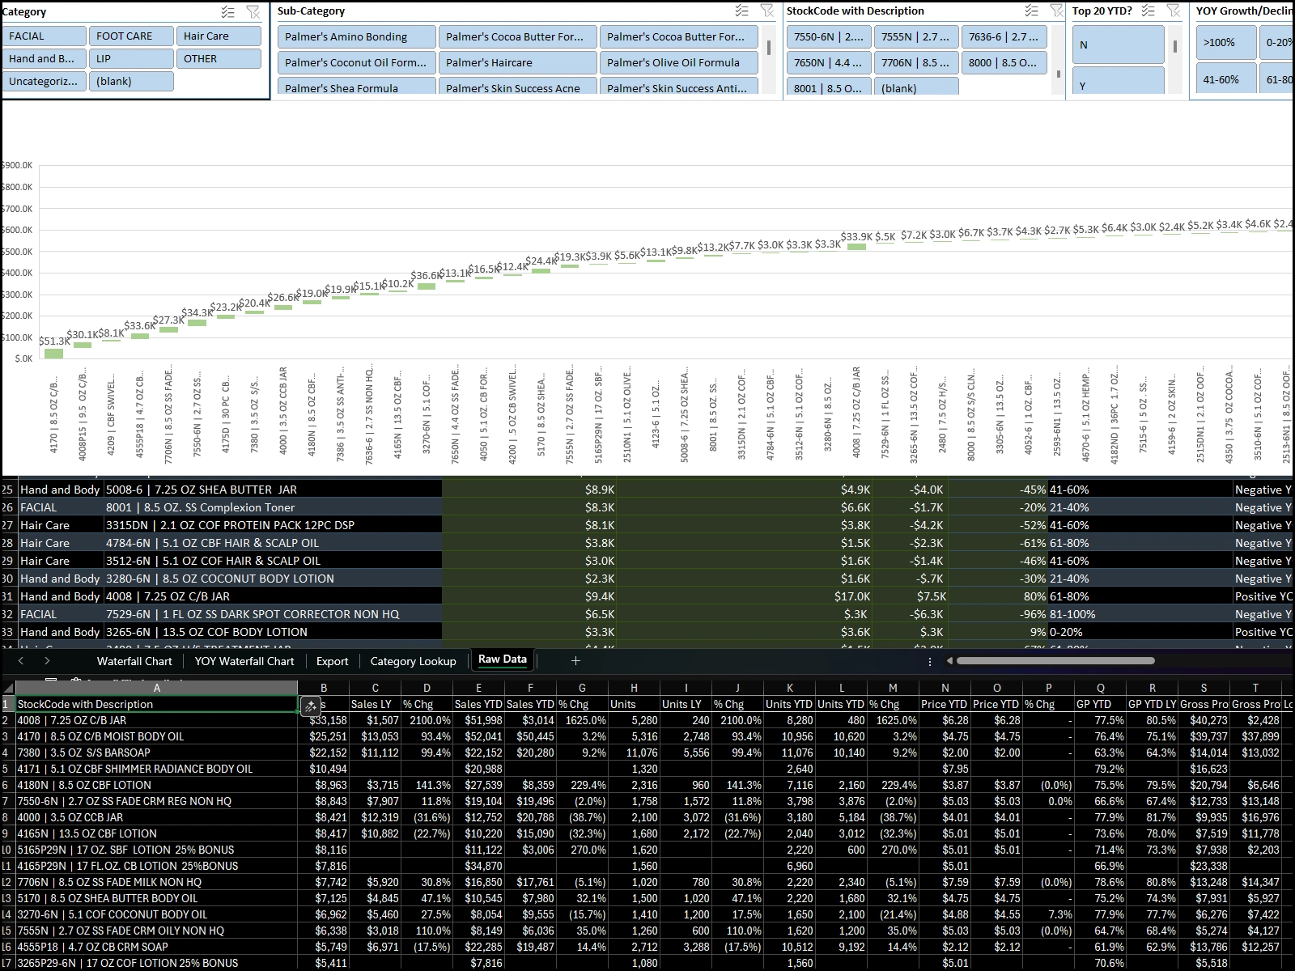Select cell A1 'StockCode with Description'
Viewport: 1295px width, 971px height.
coord(156,705)
